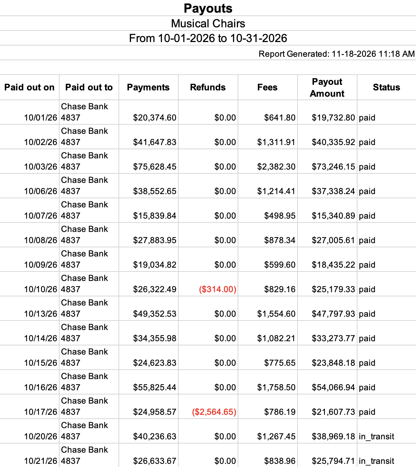Select the Payouts title cell

pyautogui.click(x=208, y=8)
